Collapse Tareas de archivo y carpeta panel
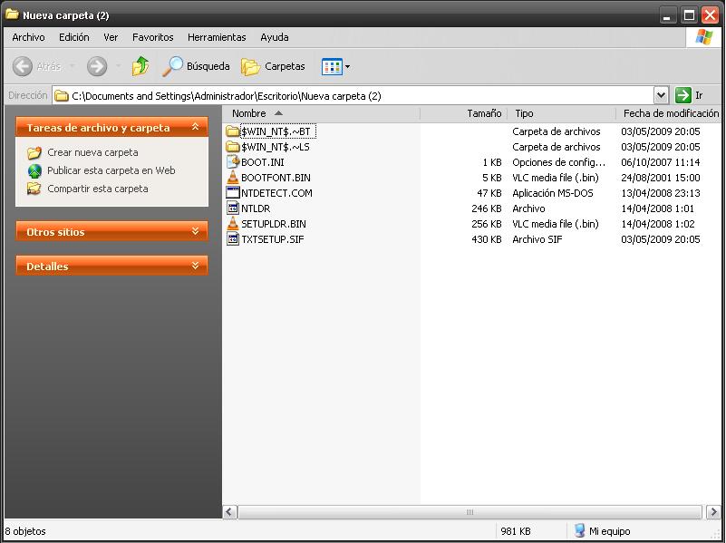This screenshot has height=543, width=726. click(195, 129)
